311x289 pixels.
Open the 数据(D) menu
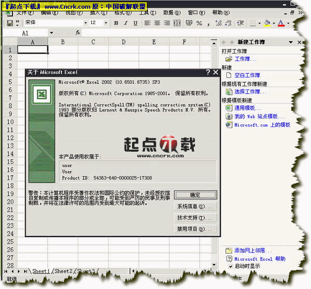point(172,13)
